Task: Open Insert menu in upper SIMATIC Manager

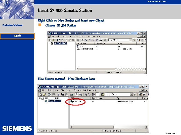Action: 64,36
